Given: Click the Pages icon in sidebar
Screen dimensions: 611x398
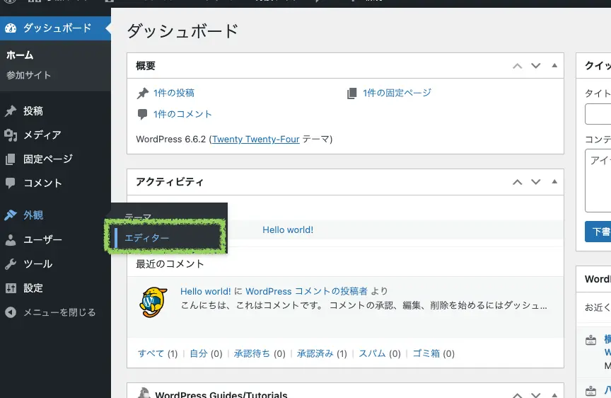Looking at the screenshot, I should (11, 159).
